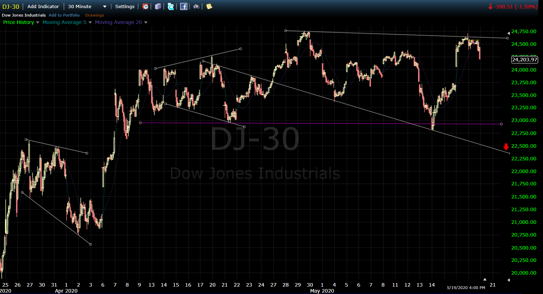The width and height of the screenshot is (543, 294).
Task: Share chart via Facebook icon
Action: pos(184,6)
